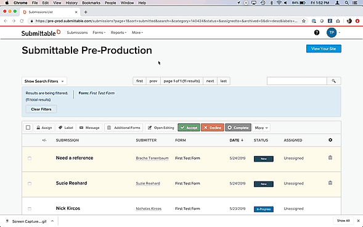Screen dimensions: 363x227
Task: Open the table settings gear icon
Action: (330, 140)
